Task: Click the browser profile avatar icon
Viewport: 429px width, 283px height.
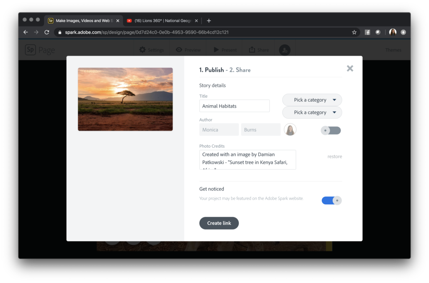Action: [393, 32]
